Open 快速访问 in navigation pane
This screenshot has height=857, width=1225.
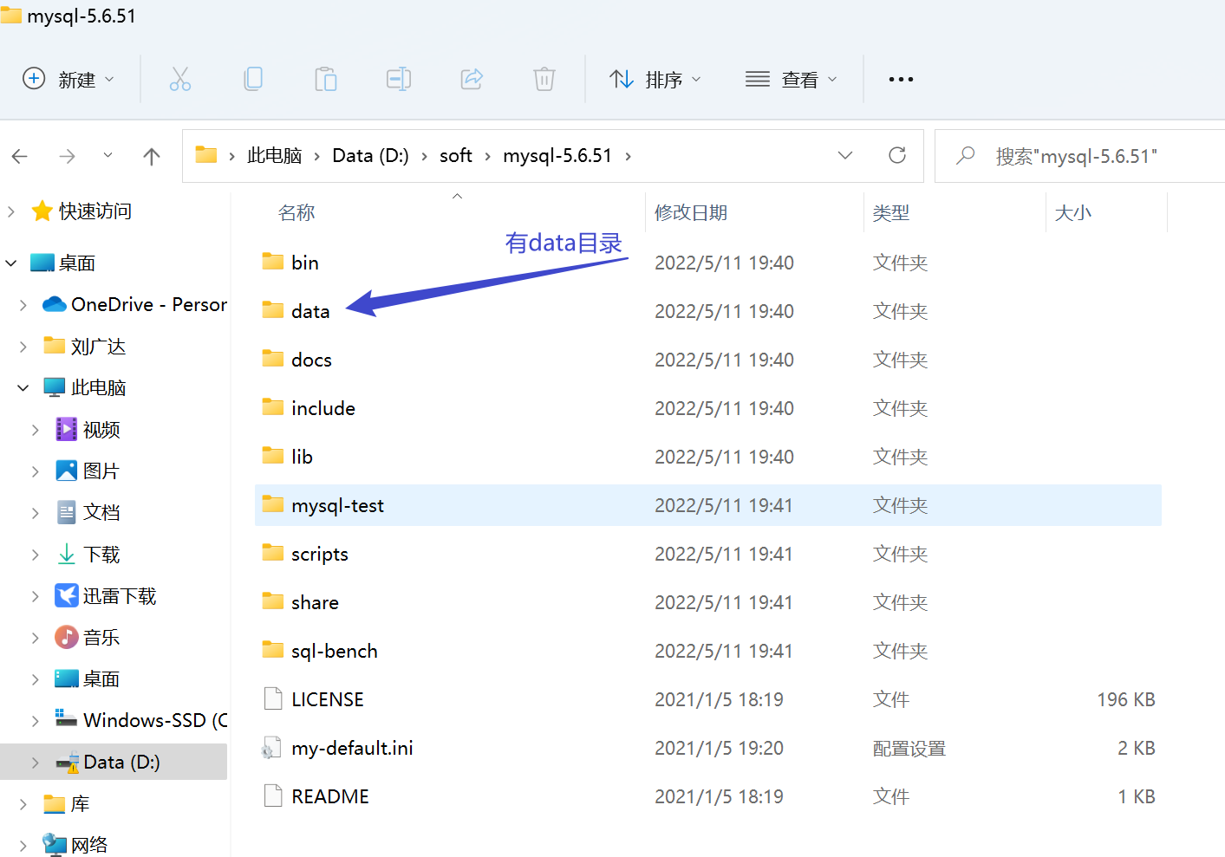click(95, 211)
